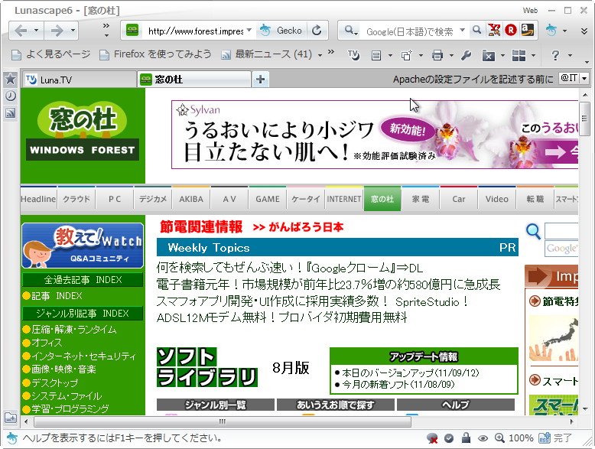Toggle the padlock security icon
This screenshot has height=449, width=595.
pos(466,438)
